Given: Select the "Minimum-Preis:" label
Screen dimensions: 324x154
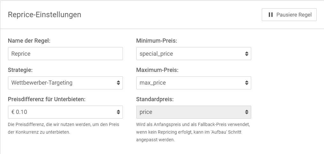Looking at the screenshot, I should point(156,41).
